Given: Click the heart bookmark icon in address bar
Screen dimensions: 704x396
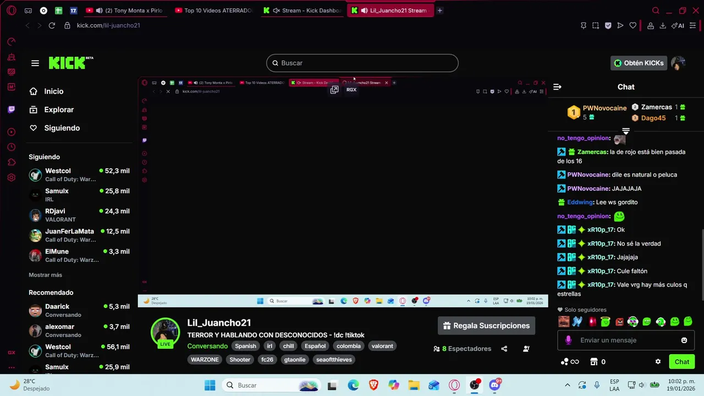Looking at the screenshot, I should [633, 25].
